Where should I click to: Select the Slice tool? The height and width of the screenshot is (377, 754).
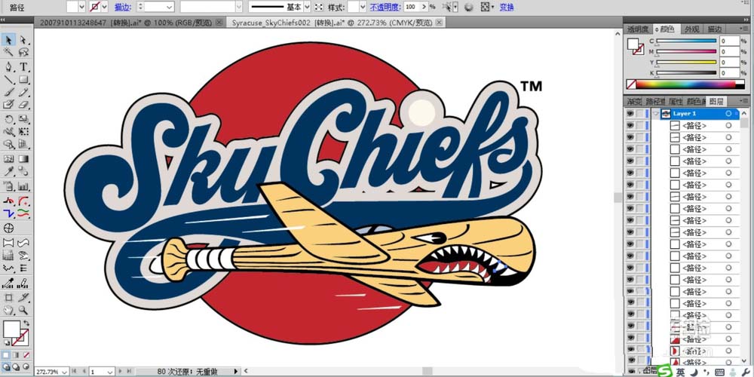tap(23, 296)
